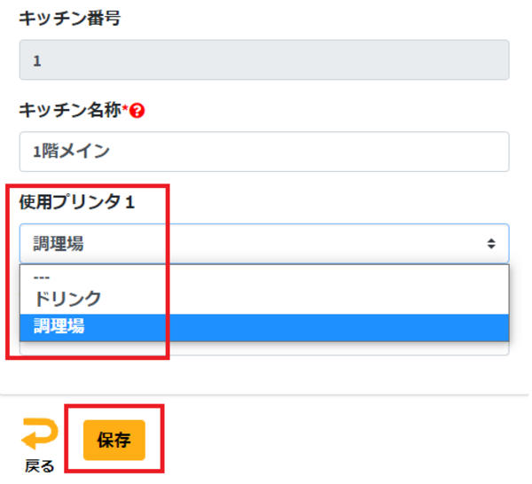Choose ドリンク from the printer list
This screenshot has width=532, height=484.
click(66, 299)
